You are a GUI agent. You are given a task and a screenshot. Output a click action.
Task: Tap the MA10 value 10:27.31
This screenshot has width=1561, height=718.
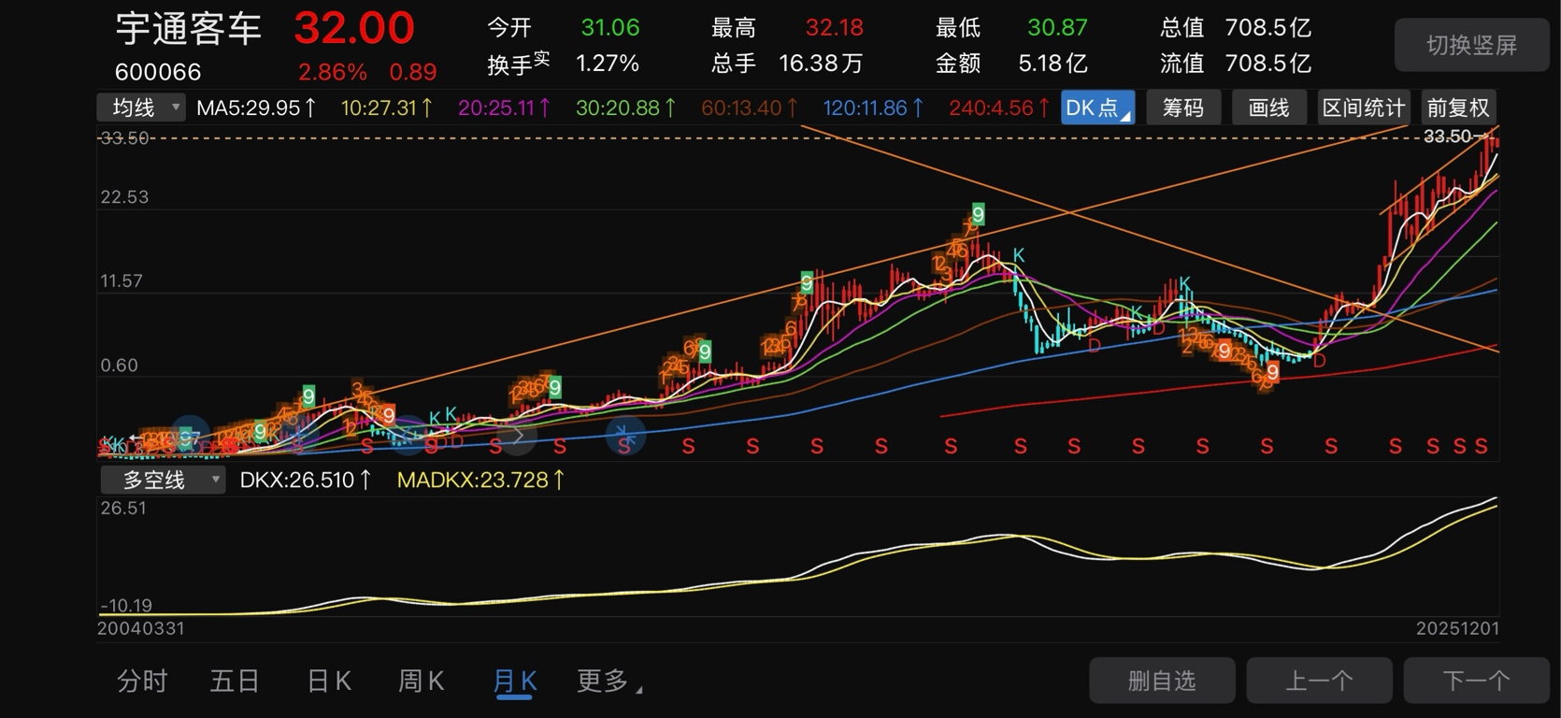[x=386, y=108]
